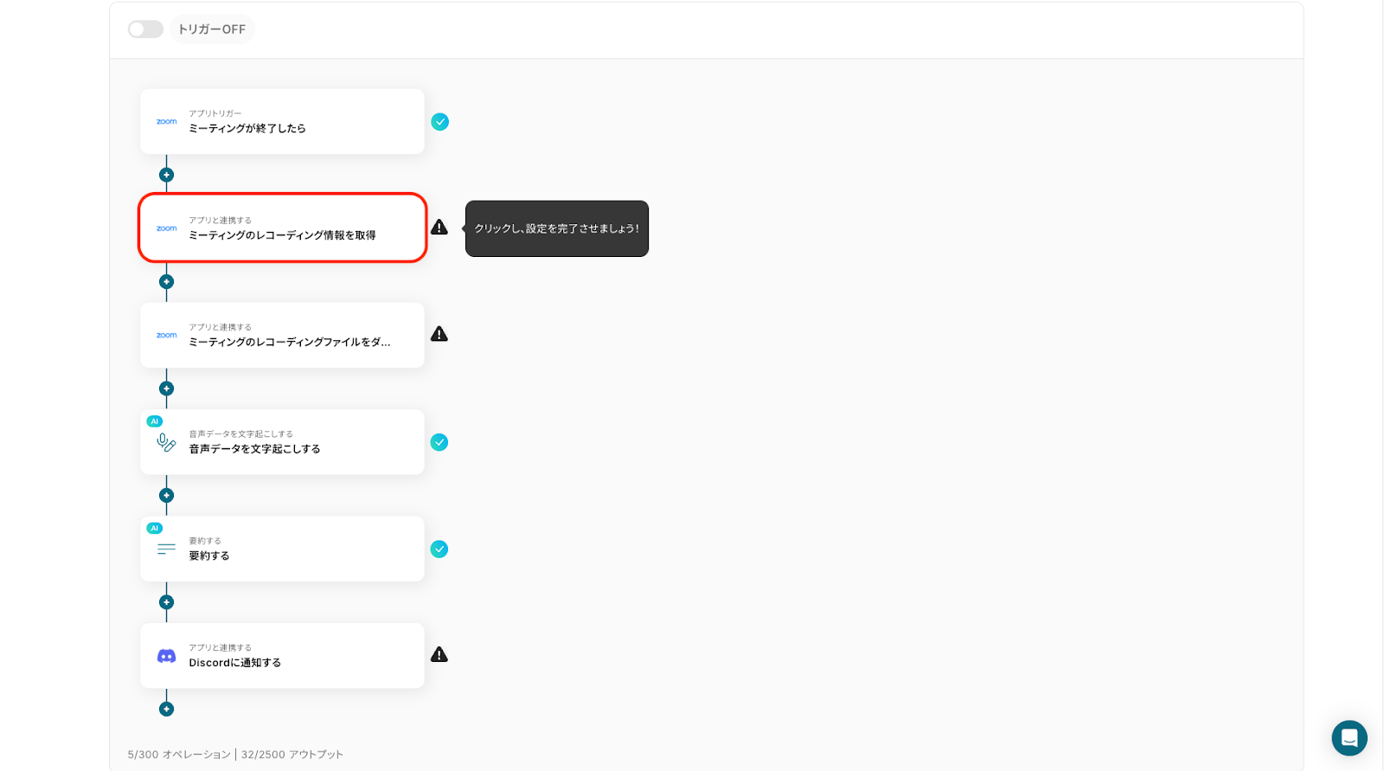
Task: Click the Zoom logo on レコーディング情報を取得 card
Action: (x=166, y=228)
